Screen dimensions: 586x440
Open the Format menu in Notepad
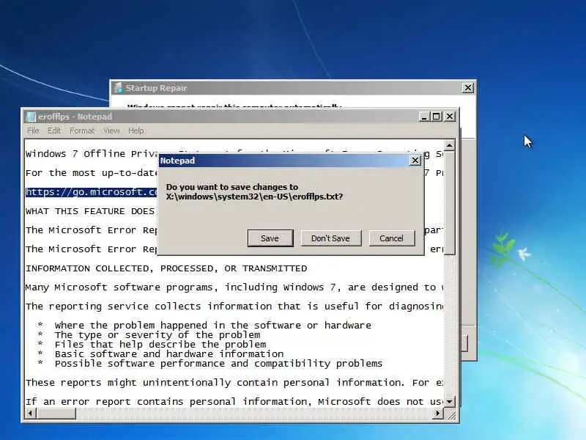tap(82, 131)
